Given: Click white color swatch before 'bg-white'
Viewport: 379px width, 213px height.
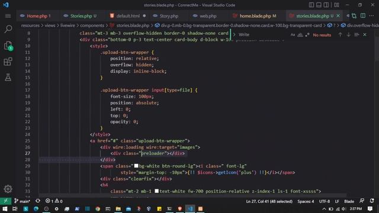Looking at the screenshot, I should pos(136,166).
